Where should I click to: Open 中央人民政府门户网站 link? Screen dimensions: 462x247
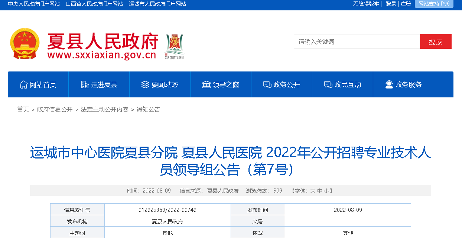[x=34, y=4]
